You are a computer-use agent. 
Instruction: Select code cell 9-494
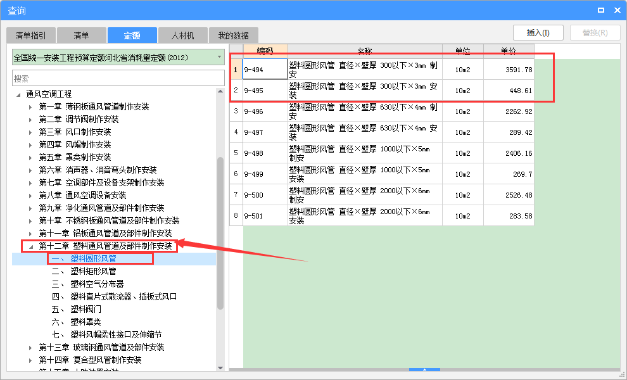[265, 69]
